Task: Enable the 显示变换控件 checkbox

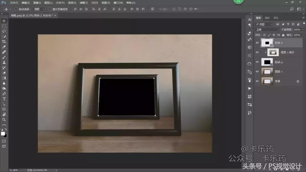Action: pos(50,9)
